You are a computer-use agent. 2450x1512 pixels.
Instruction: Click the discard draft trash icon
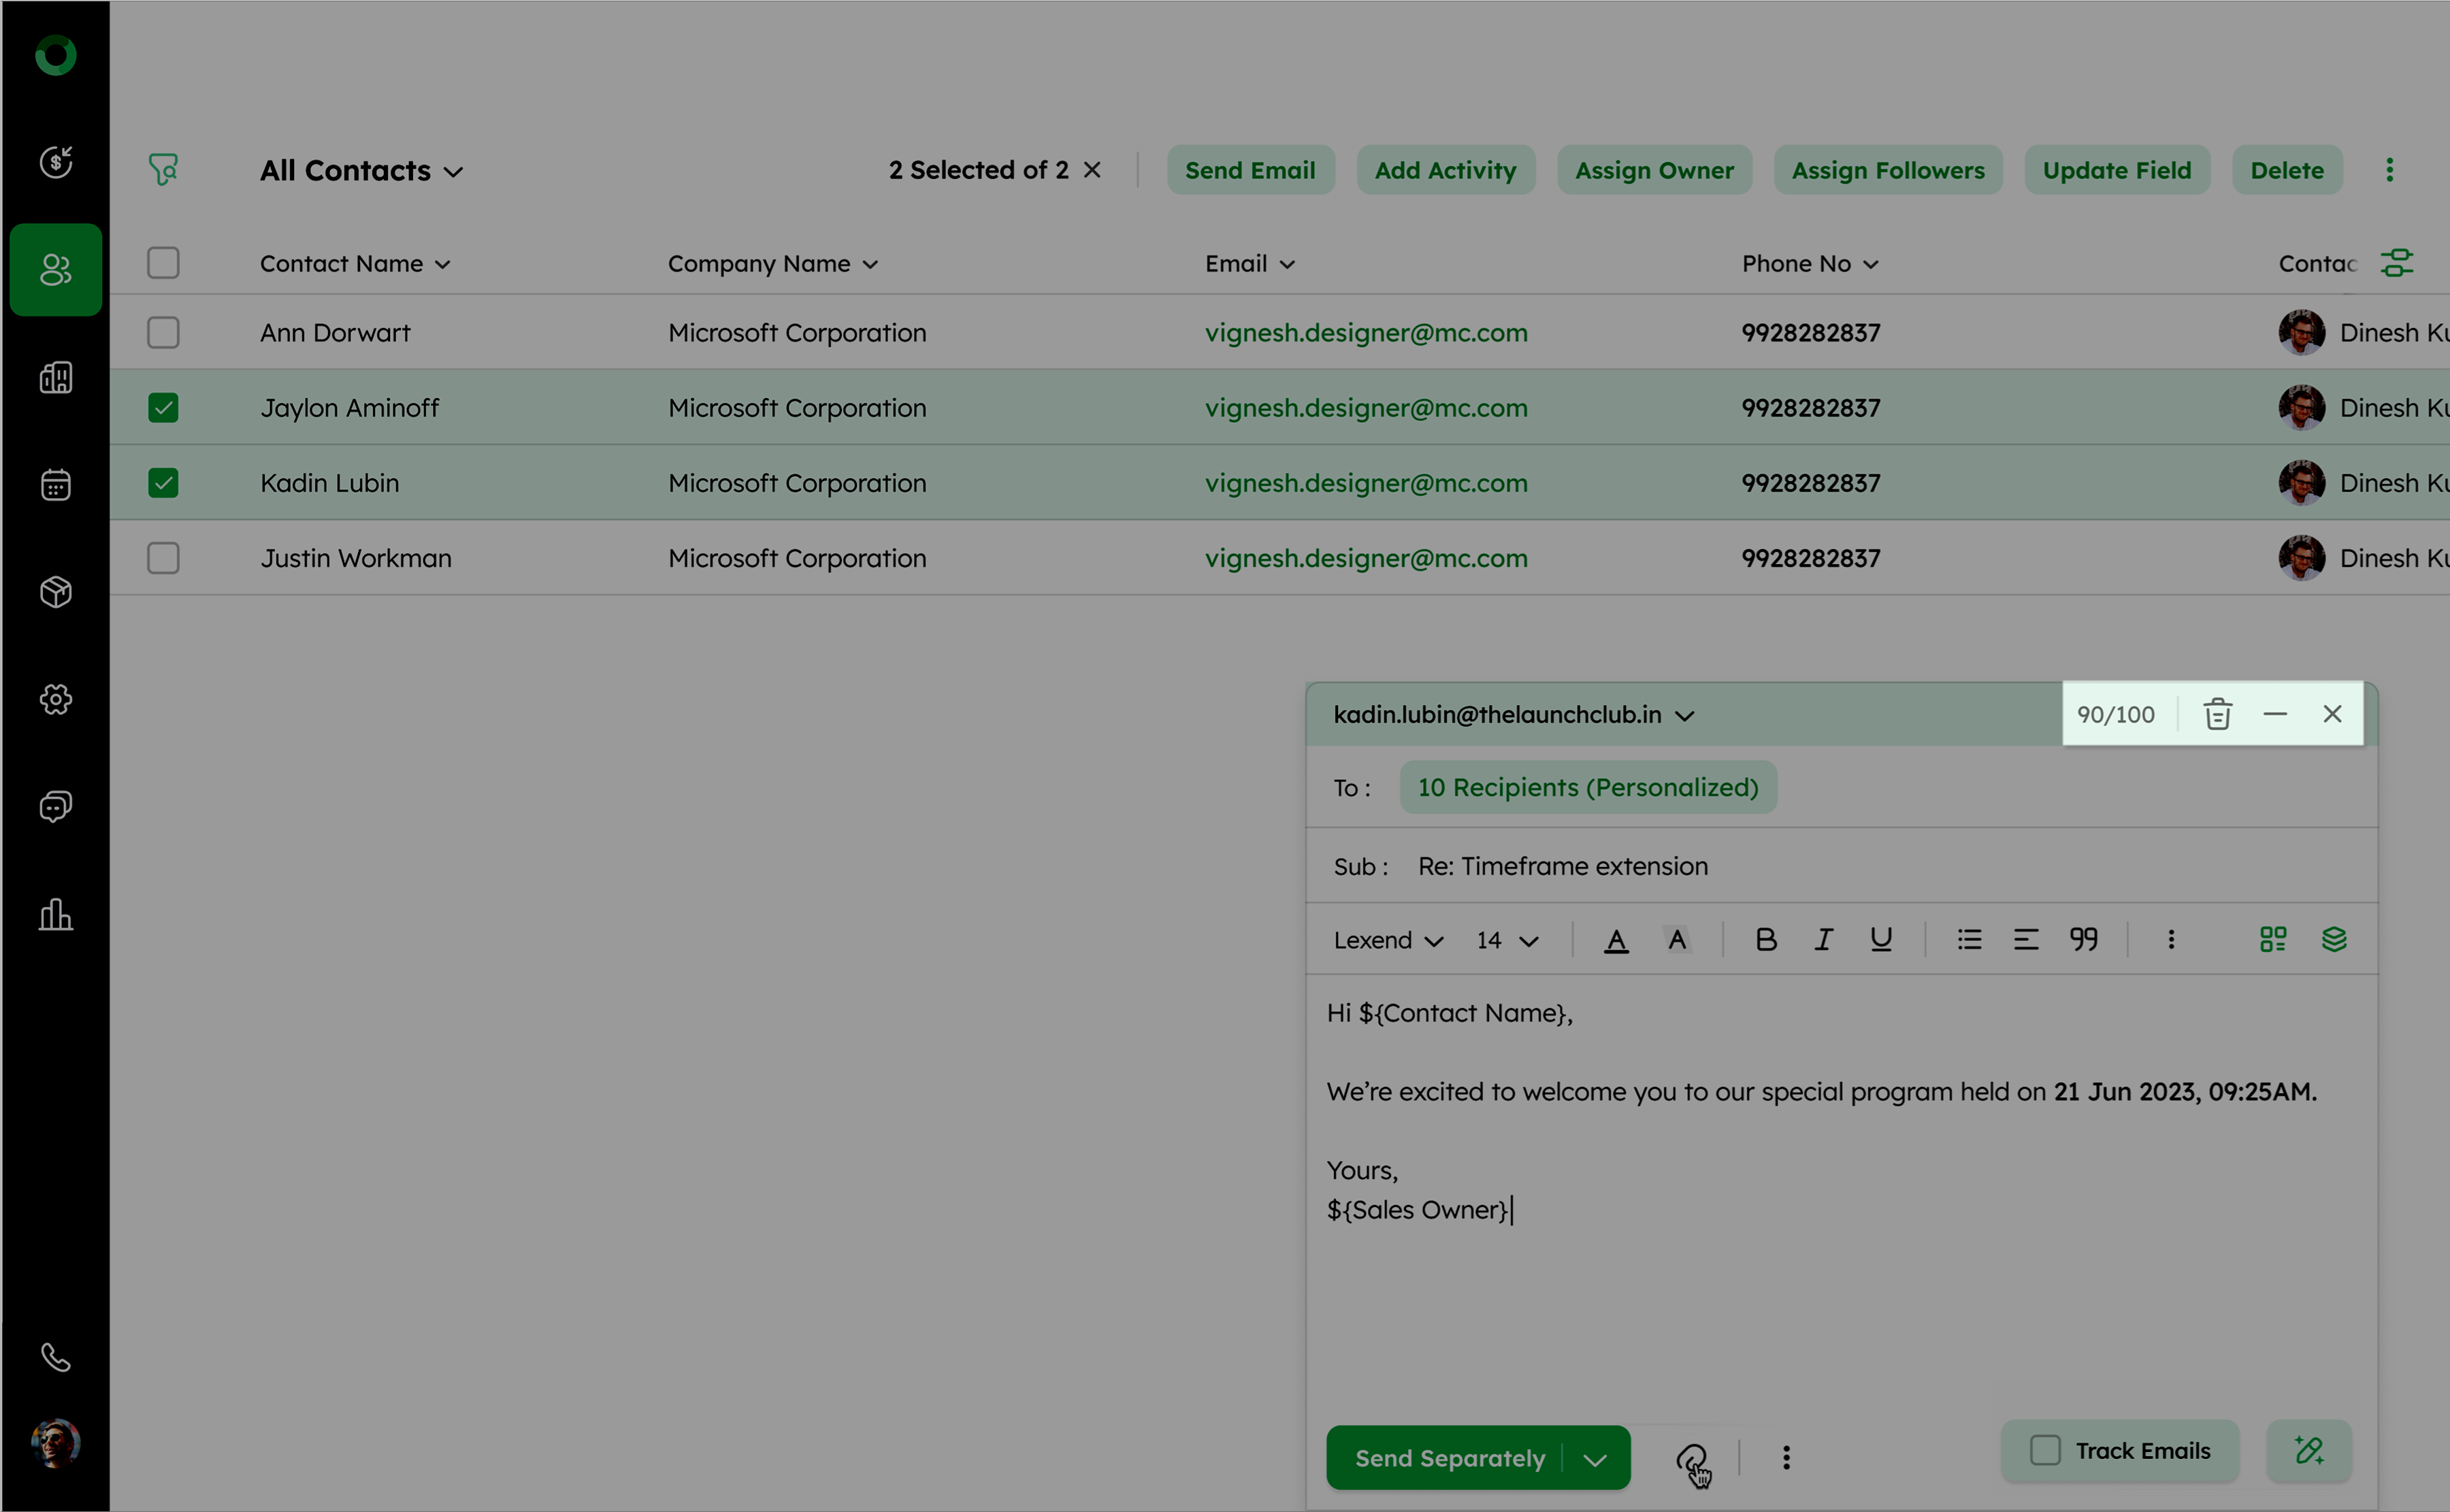click(2217, 714)
